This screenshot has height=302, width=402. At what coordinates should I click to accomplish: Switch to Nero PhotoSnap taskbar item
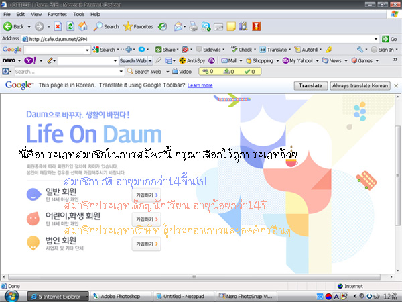point(246,297)
